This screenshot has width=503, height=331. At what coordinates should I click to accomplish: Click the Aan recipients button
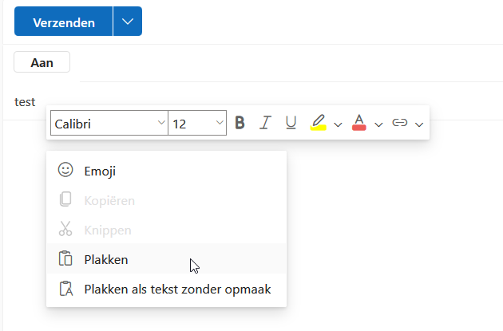point(42,62)
